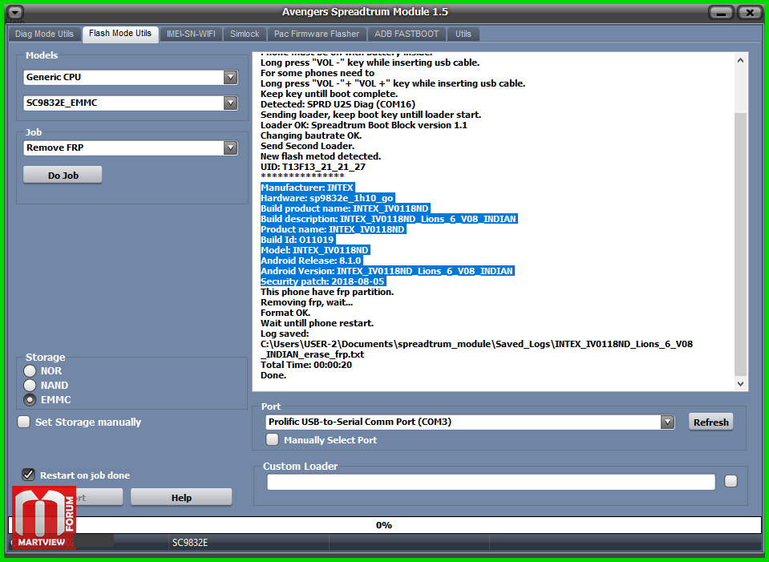Viewport: 769px width, 562px height.
Task: Click 'Total Time: 00:00:20' log line
Action: (x=306, y=365)
